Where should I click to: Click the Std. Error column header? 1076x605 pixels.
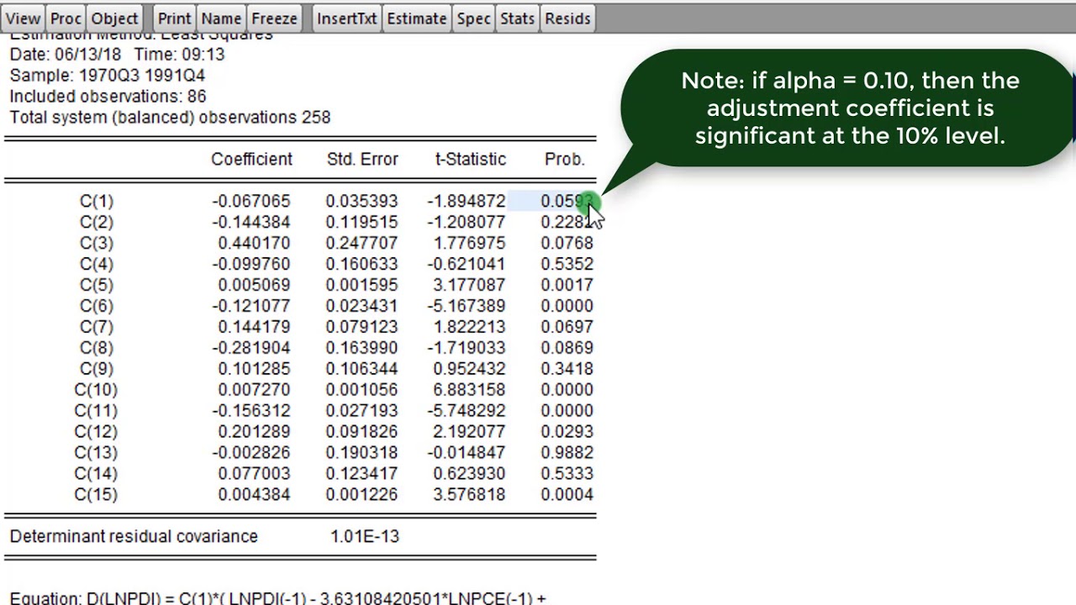pyautogui.click(x=362, y=160)
